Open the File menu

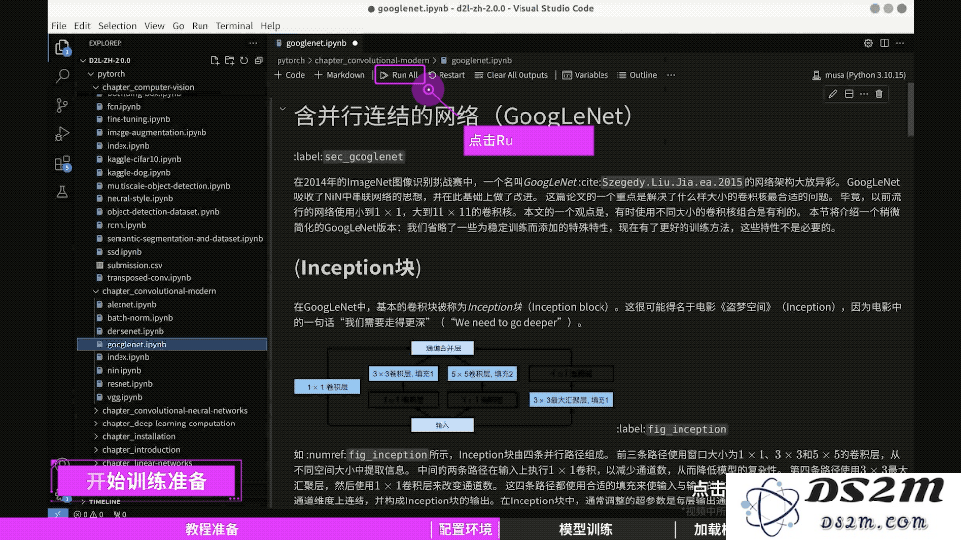pyautogui.click(x=59, y=25)
